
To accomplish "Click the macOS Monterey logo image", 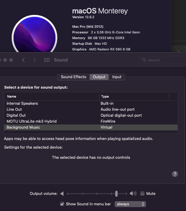I will click(34, 34).
